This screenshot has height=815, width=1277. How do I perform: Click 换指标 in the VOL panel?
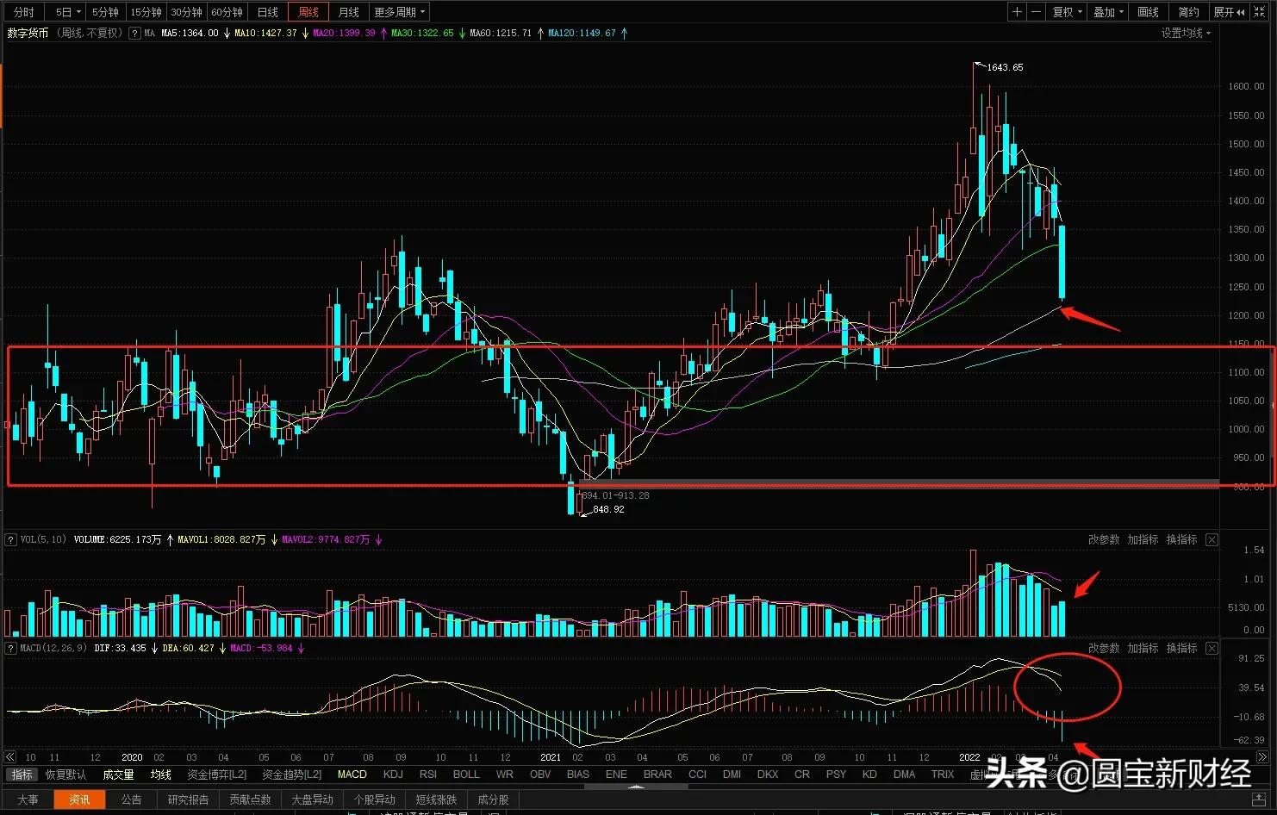[x=1181, y=540]
